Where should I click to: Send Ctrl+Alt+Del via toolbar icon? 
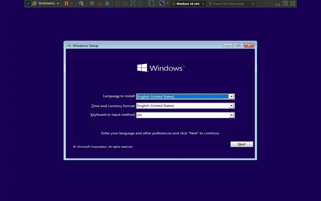81,4
